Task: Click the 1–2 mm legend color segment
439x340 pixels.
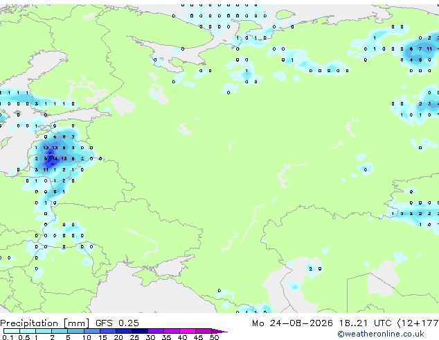Action: (x=44, y=331)
